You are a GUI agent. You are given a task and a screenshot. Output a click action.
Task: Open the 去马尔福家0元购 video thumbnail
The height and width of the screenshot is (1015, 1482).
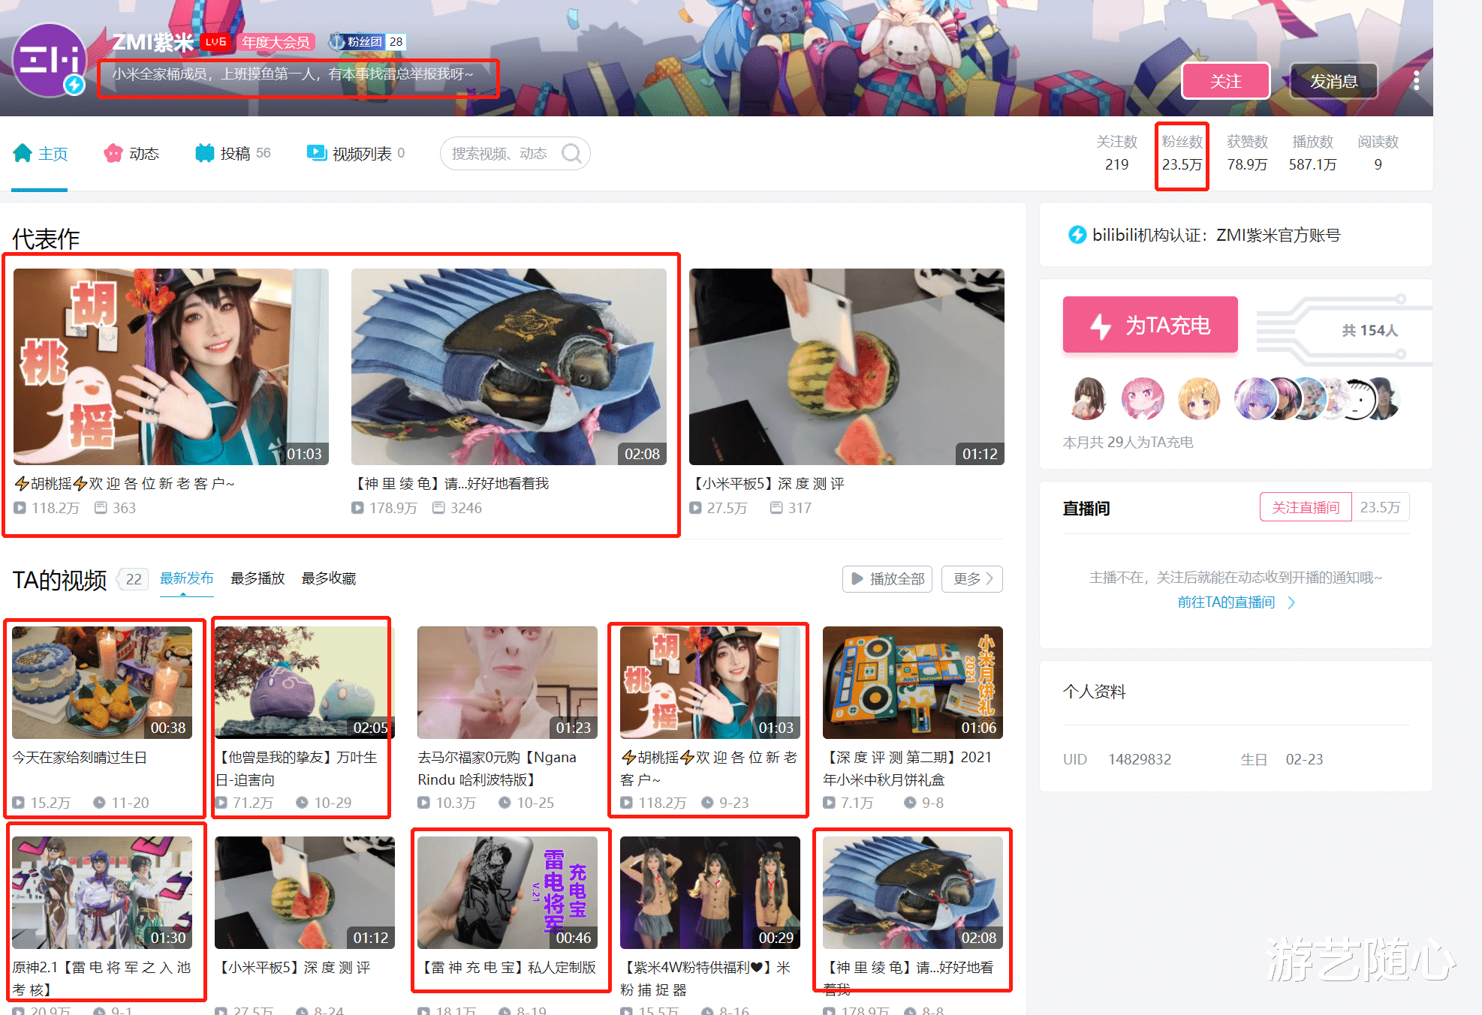[508, 683]
